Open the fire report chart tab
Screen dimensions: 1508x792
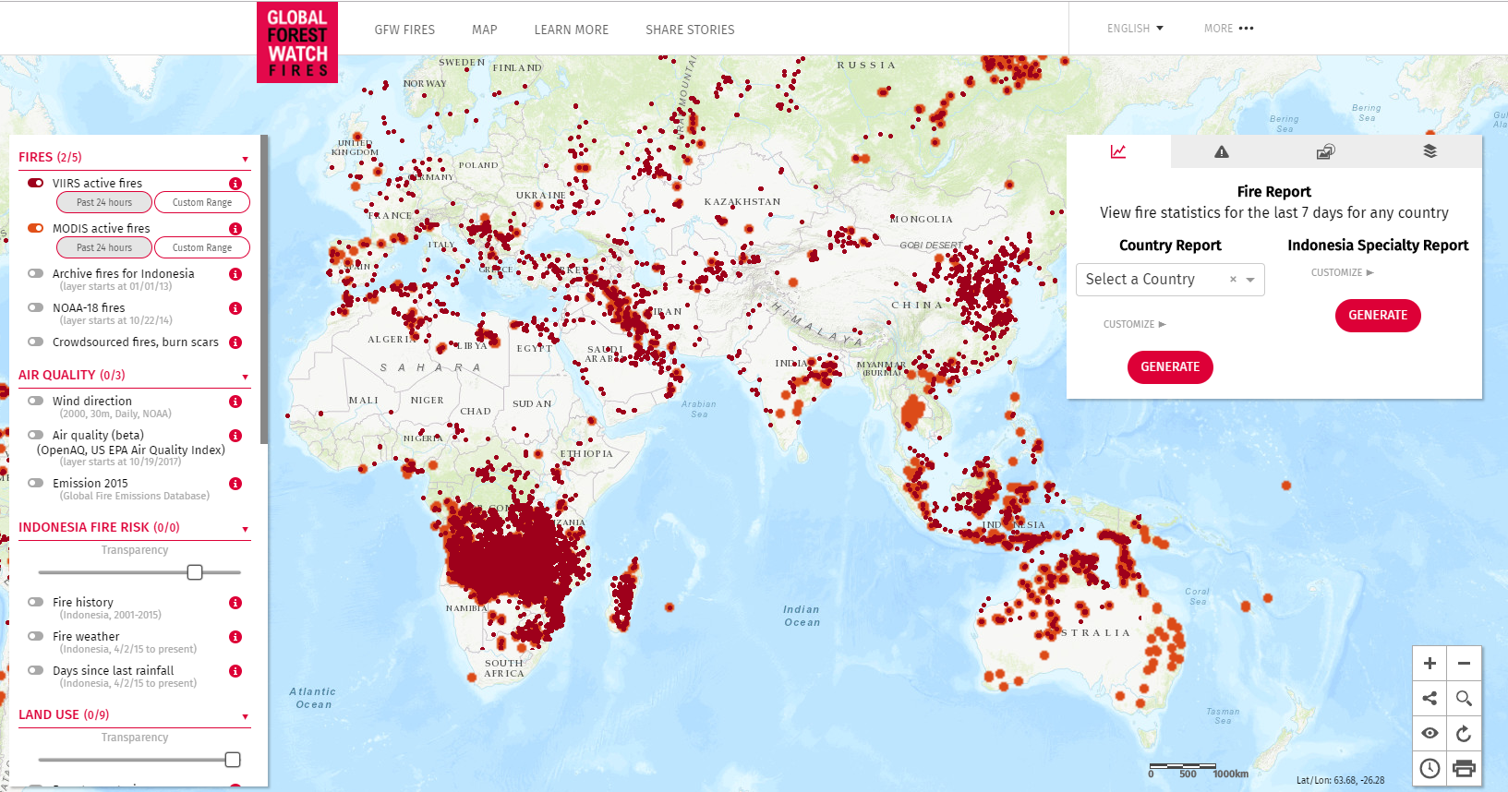1118,151
